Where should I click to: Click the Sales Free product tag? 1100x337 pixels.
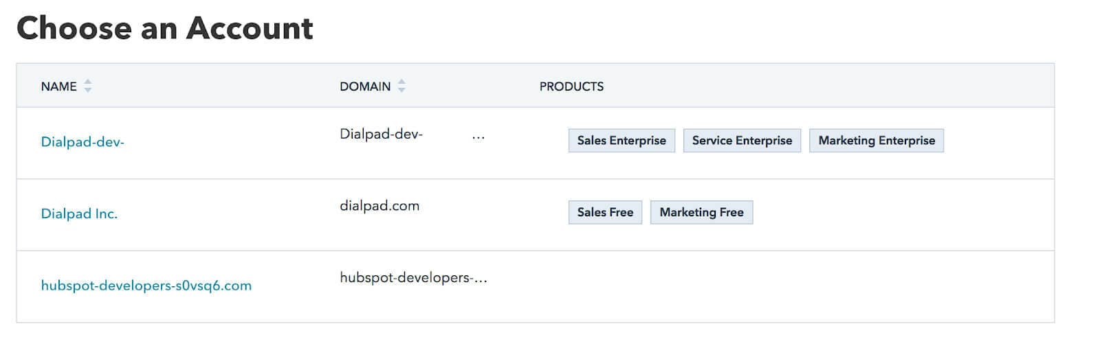click(605, 212)
